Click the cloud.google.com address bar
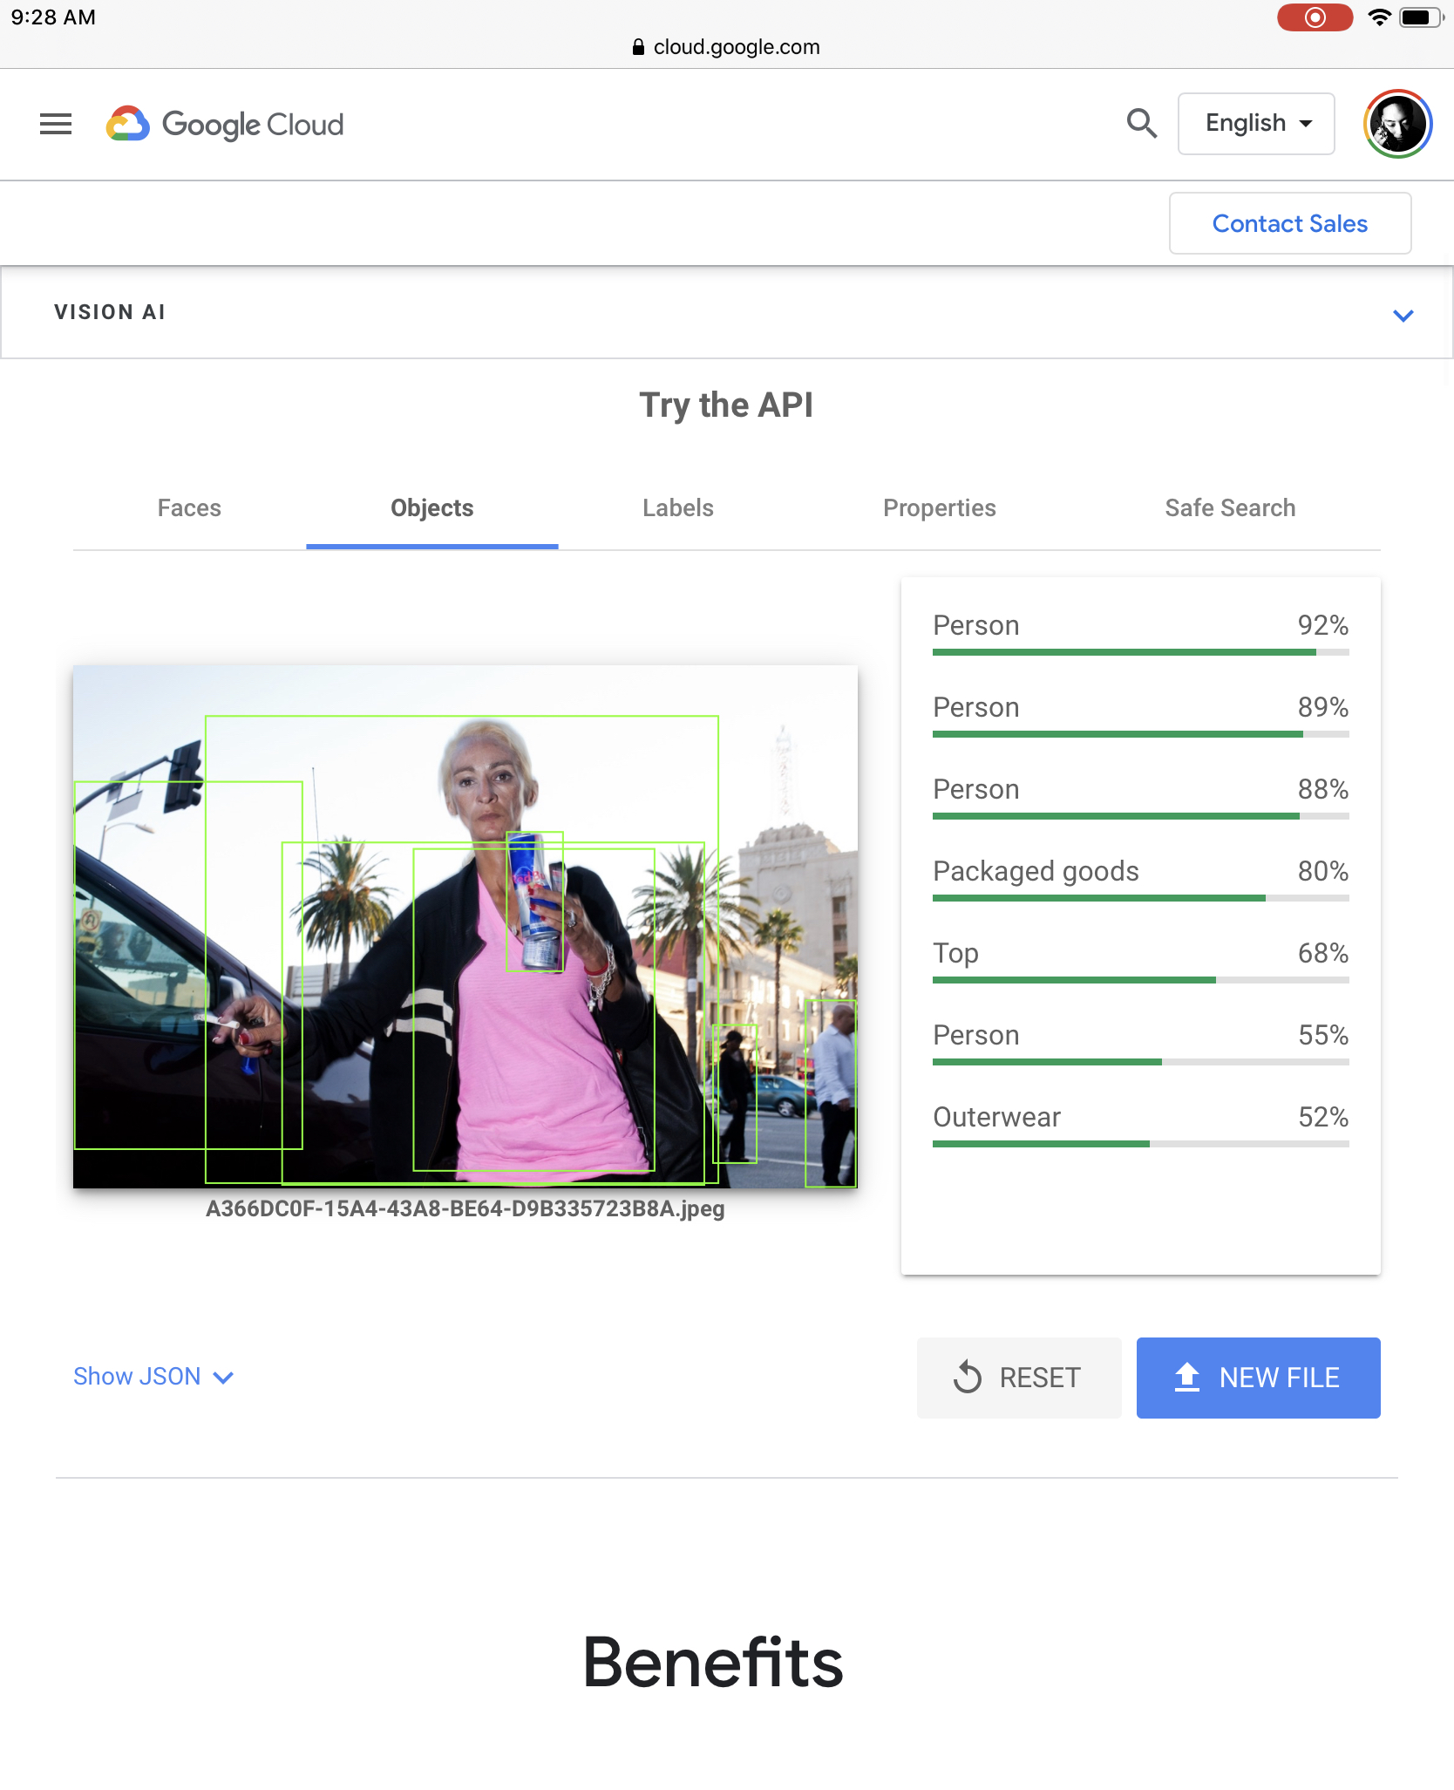This screenshot has height=1790, width=1454. 727,47
